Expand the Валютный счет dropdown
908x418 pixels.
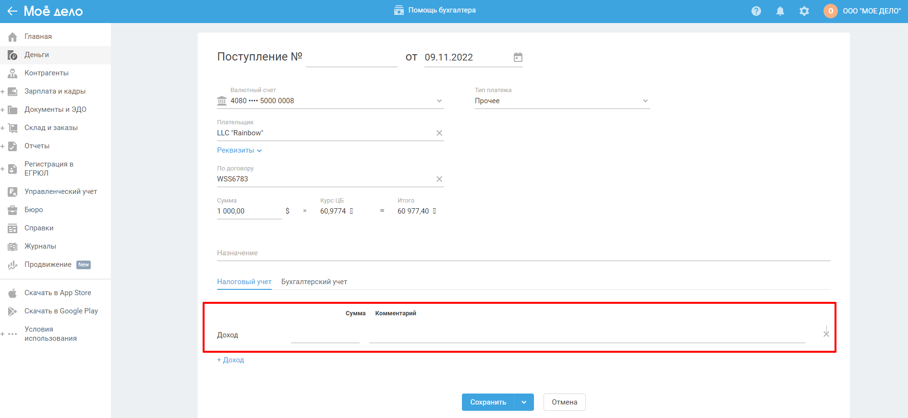[439, 101]
